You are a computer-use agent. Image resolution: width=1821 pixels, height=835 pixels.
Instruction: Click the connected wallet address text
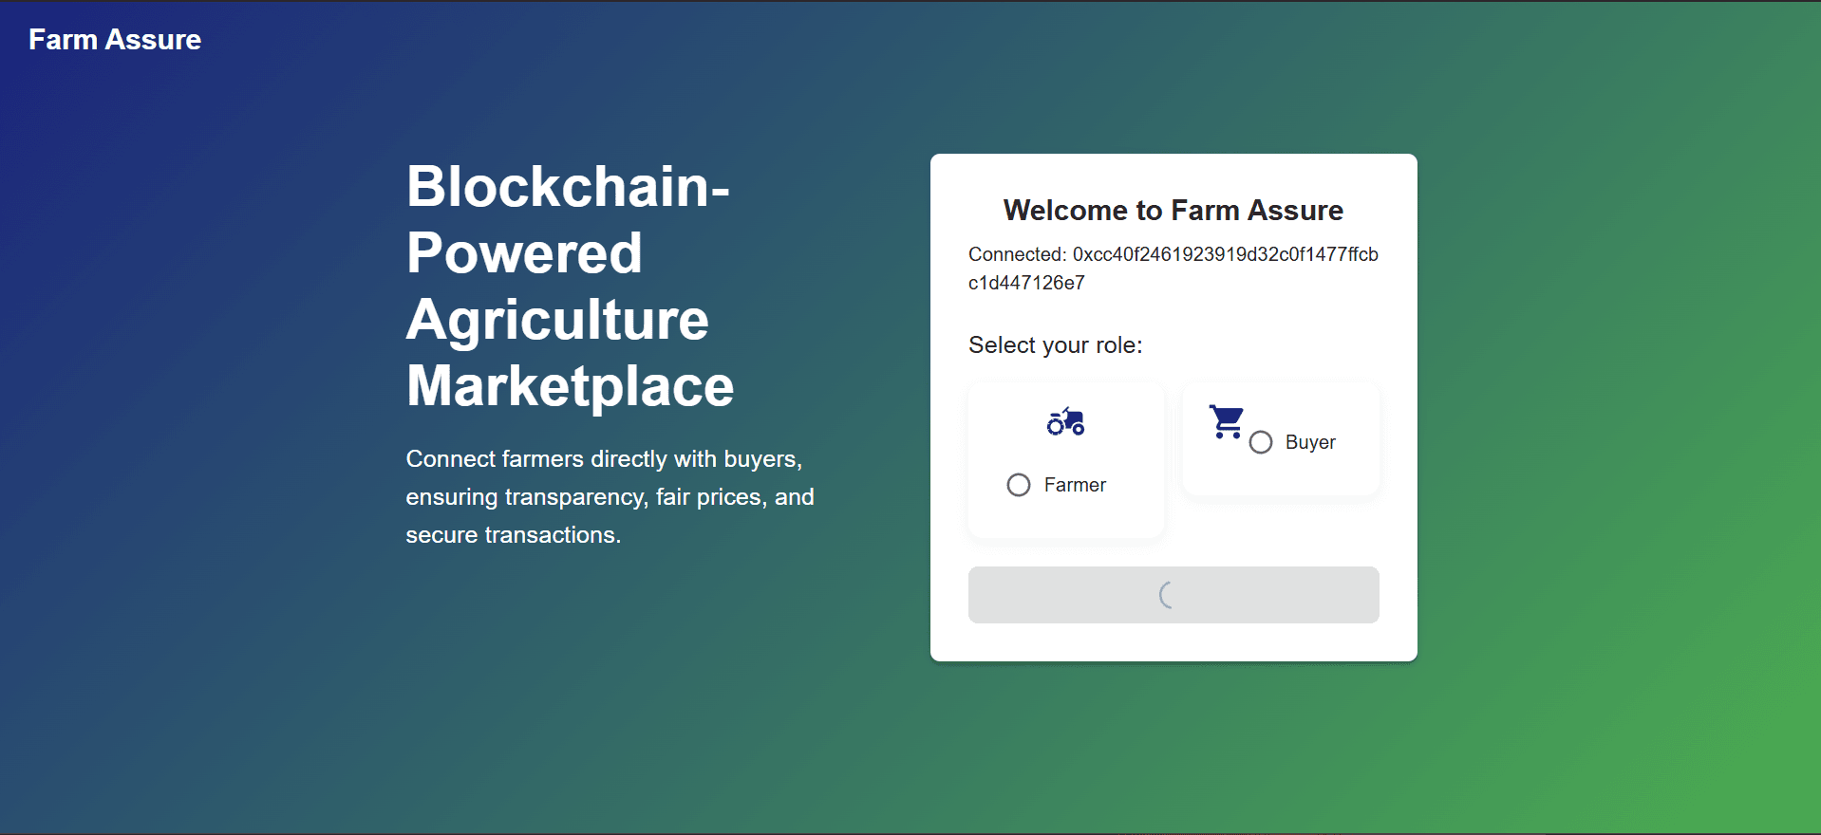pyautogui.click(x=1173, y=269)
